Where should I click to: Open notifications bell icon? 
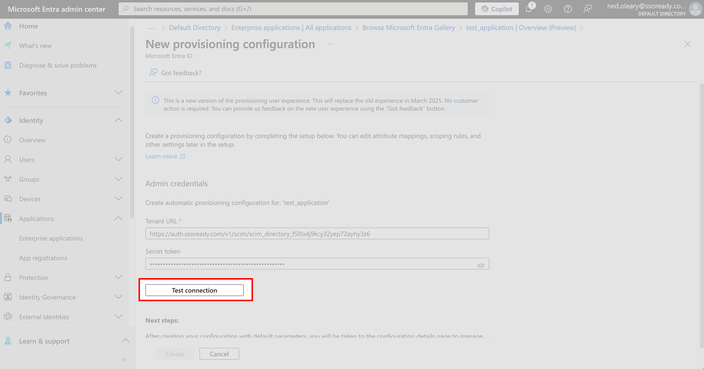[x=529, y=9]
